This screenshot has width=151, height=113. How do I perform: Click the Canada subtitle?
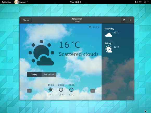pyautogui.click(x=77, y=22)
